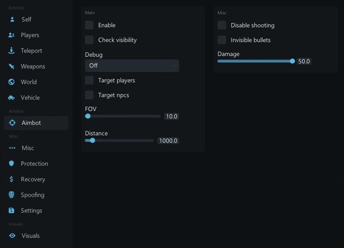Tick the Enable checkbox
This screenshot has height=248, width=344.
(x=89, y=25)
